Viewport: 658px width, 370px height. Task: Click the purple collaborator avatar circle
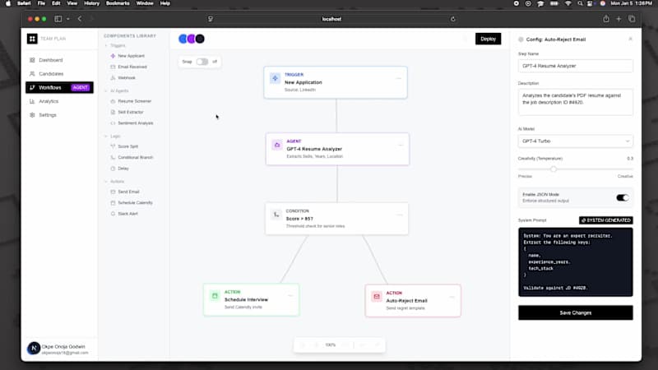(192, 39)
